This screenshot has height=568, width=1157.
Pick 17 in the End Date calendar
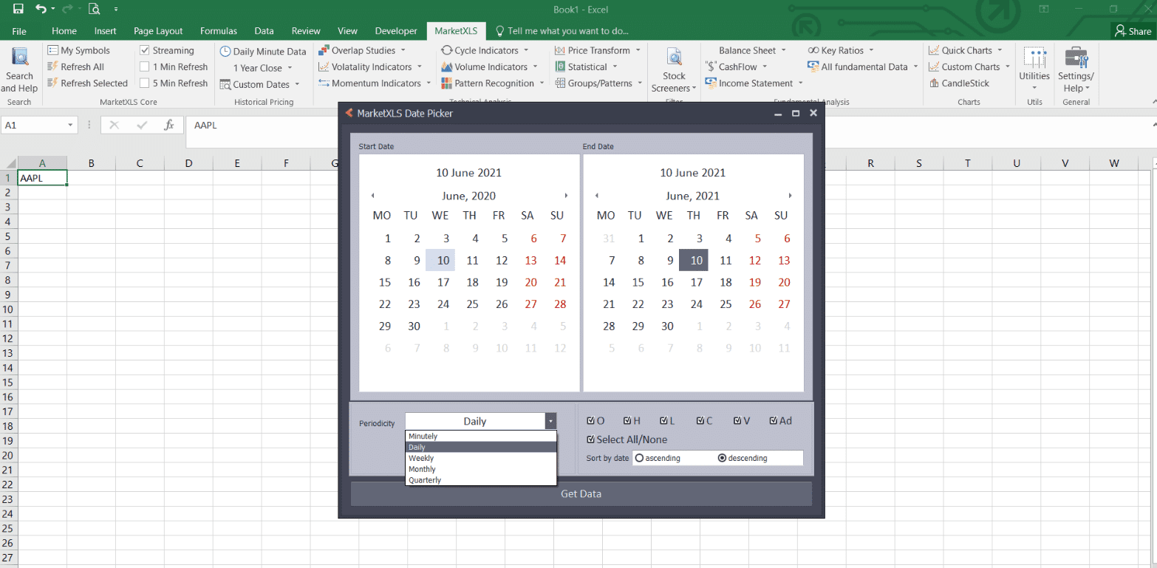(x=696, y=282)
